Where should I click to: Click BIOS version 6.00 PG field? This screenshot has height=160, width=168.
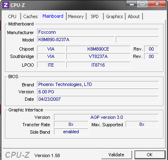[98, 92]
